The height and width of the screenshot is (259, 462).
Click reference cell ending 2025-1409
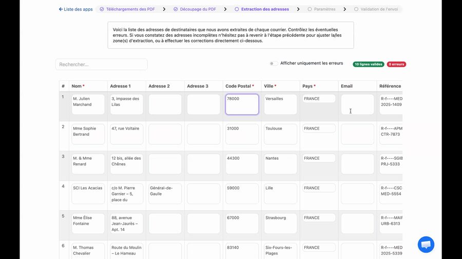tap(391, 104)
